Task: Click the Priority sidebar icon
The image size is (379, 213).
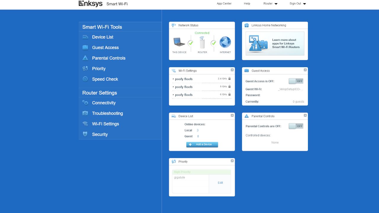Action: pyautogui.click(x=85, y=69)
